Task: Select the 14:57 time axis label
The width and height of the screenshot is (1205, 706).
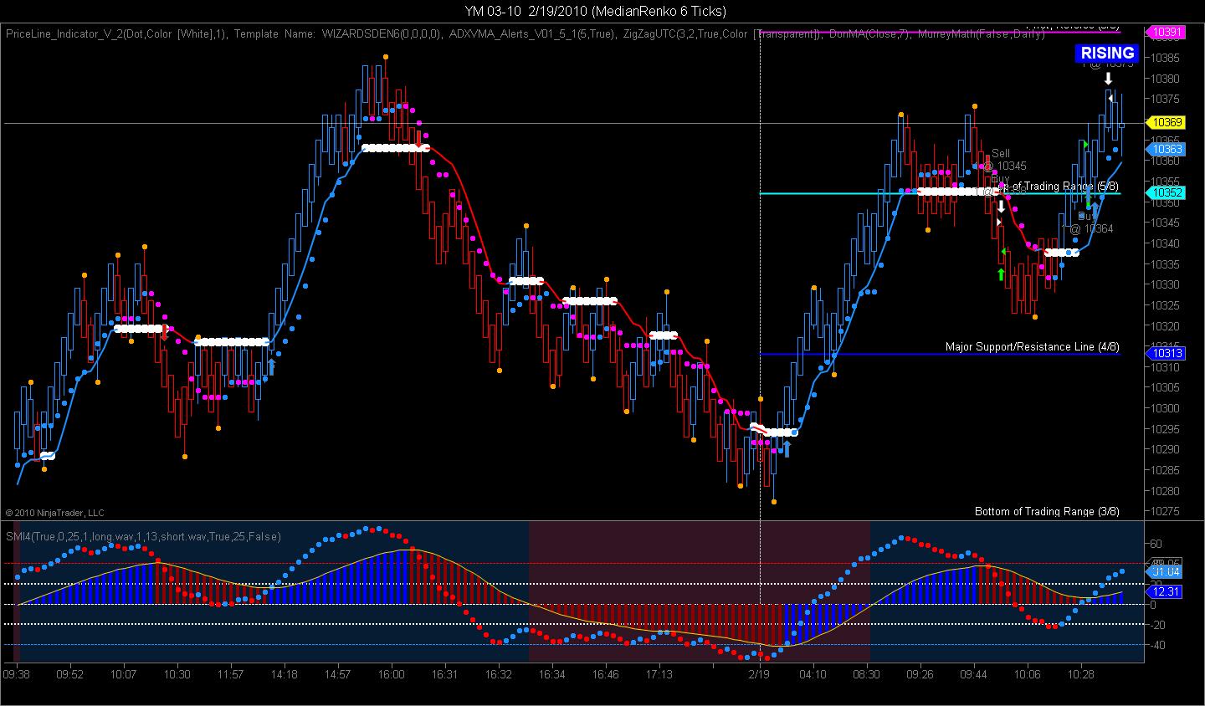Action: [337, 674]
